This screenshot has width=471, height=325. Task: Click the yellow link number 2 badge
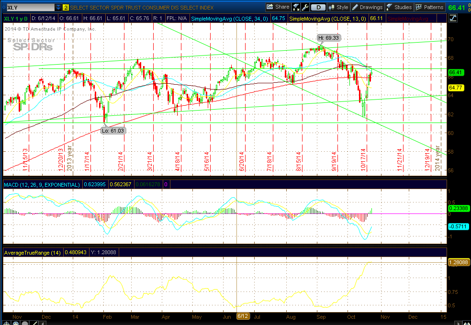tap(66, 7)
